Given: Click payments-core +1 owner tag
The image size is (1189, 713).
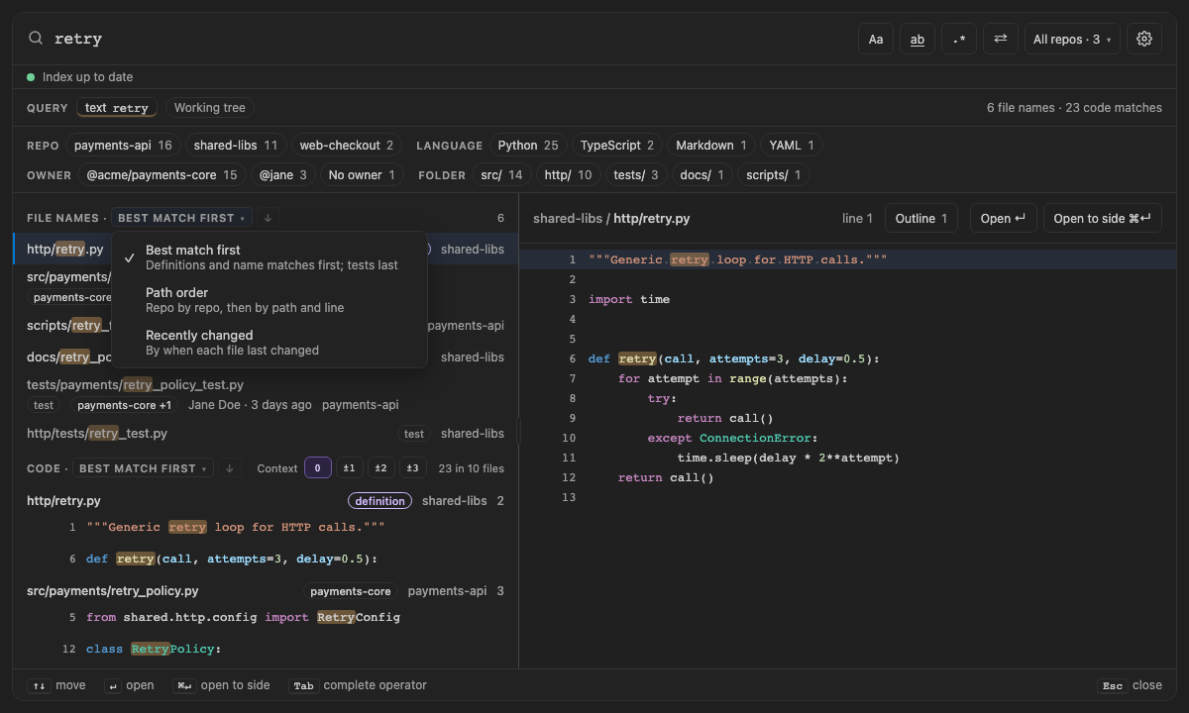Looking at the screenshot, I should point(124,405).
